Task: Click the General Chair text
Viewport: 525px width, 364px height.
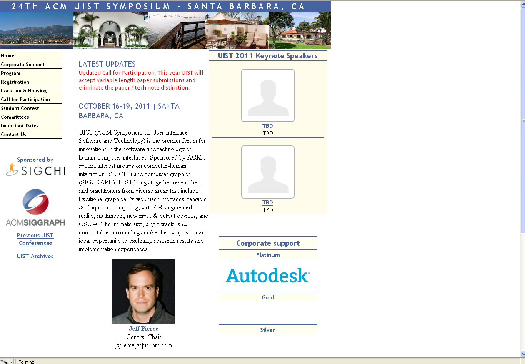Action: coord(144,337)
